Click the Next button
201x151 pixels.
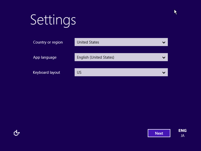pos(159,133)
